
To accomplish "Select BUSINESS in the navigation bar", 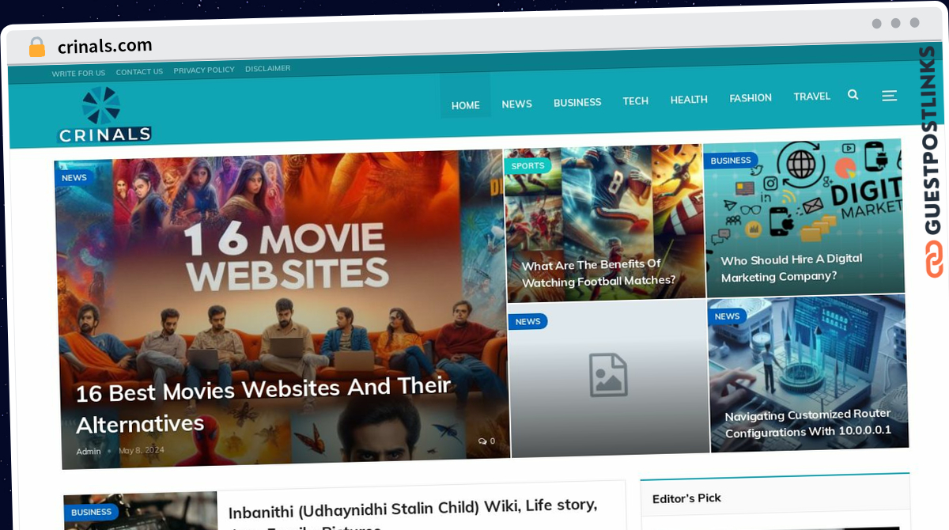I will (577, 103).
